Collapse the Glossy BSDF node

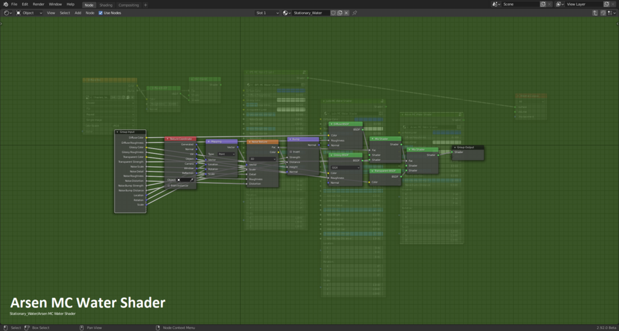click(x=331, y=155)
